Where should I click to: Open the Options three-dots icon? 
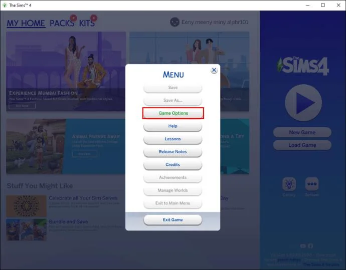pyautogui.click(x=312, y=184)
